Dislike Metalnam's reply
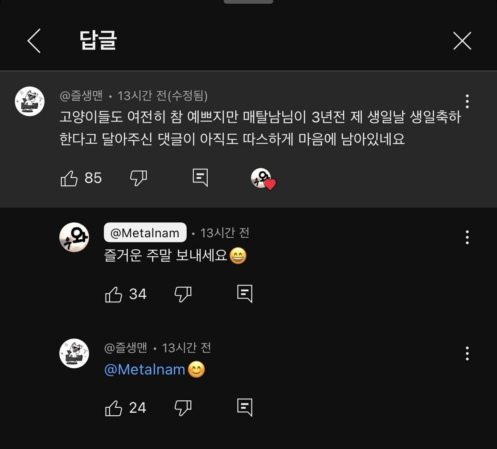The width and height of the screenshot is (497, 449). [x=183, y=294]
